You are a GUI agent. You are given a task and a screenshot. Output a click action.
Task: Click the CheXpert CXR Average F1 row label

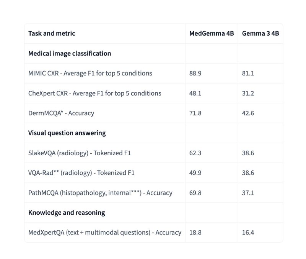(x=94, y=93)
